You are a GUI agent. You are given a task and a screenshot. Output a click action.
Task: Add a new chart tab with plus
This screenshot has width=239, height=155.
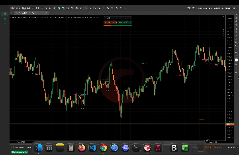pyautogui.click(x=12, y=13)
